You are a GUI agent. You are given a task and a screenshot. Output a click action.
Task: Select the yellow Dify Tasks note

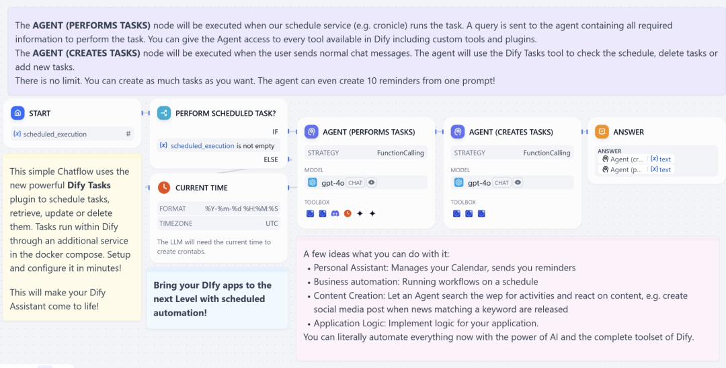point(72,237)
